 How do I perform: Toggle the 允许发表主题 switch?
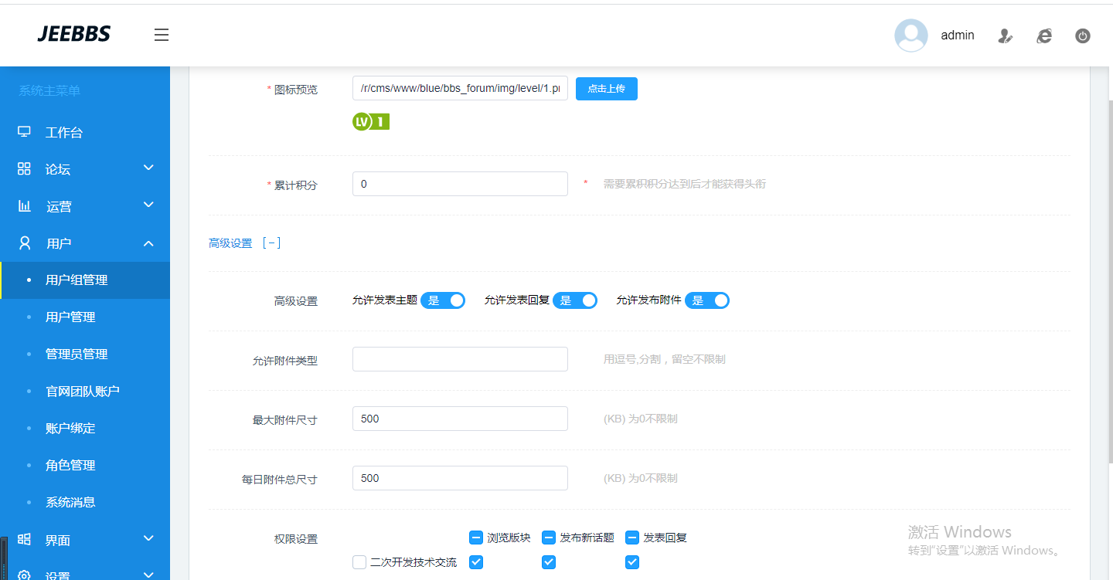click(443, 300)
